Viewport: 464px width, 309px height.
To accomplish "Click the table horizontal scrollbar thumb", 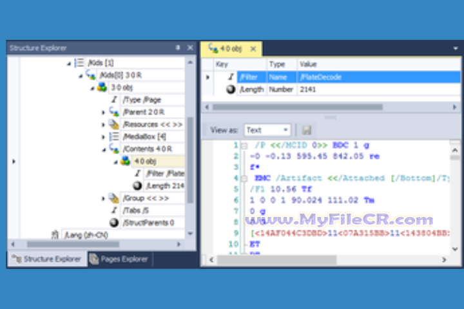I will [x=297, y=107].
